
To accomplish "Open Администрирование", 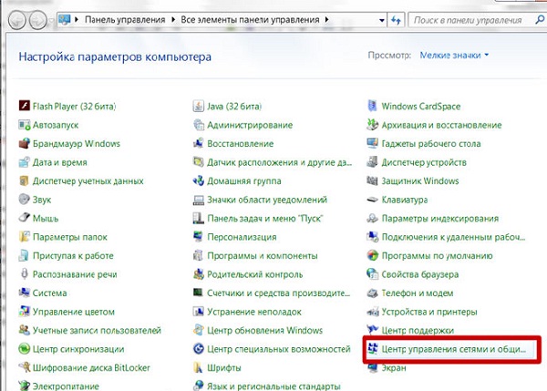I will [x=250, y=125].
